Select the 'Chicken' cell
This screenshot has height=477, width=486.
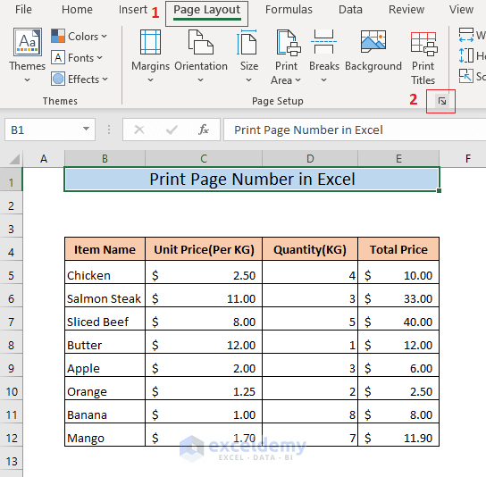(x=105, y=272)
